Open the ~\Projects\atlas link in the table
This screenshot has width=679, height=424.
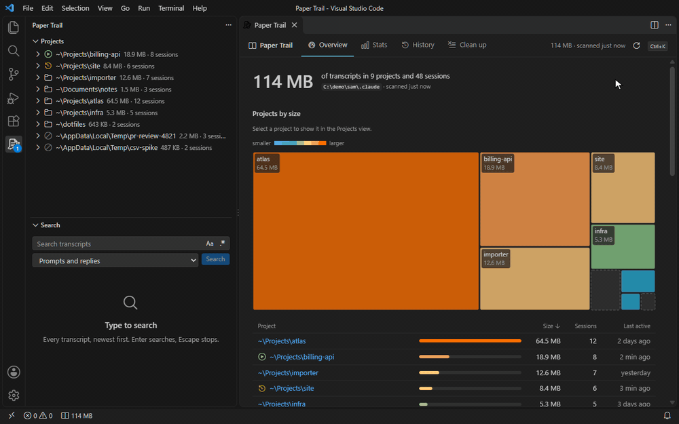pos(282,341)
